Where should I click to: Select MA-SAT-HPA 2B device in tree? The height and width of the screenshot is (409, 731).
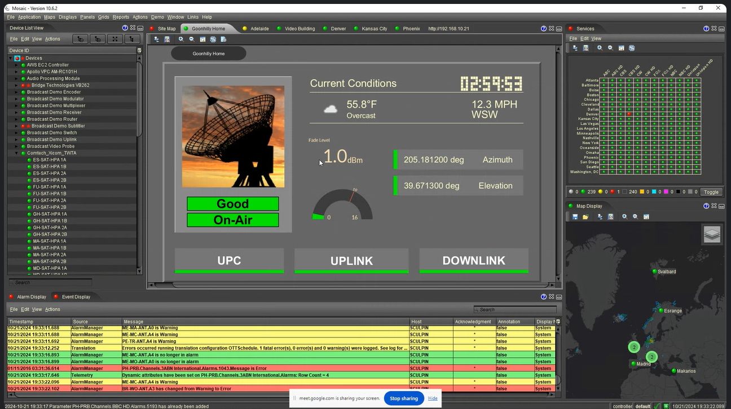[x=50, y=261]
